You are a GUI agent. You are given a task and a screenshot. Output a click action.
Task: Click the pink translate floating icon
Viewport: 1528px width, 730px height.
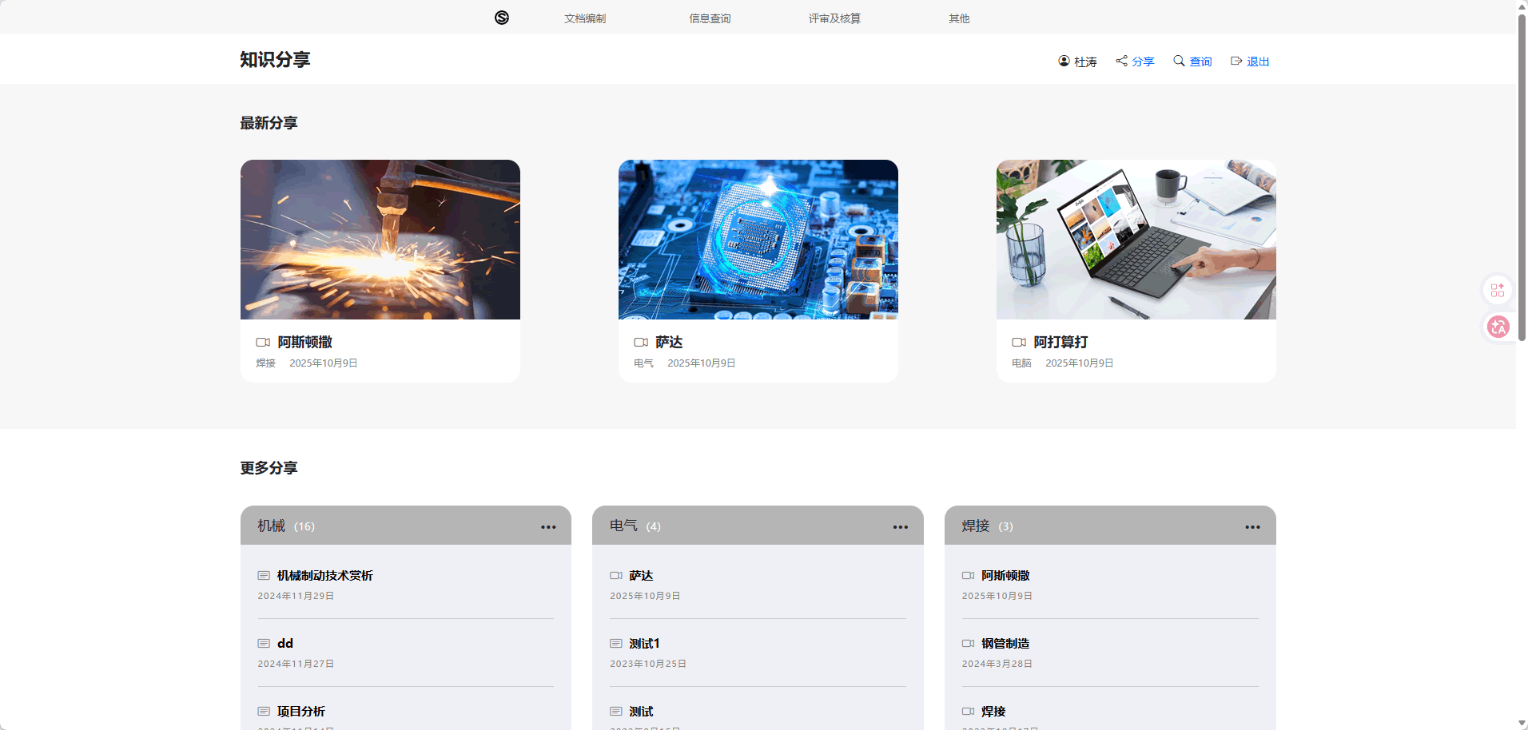coord(1498,327)
